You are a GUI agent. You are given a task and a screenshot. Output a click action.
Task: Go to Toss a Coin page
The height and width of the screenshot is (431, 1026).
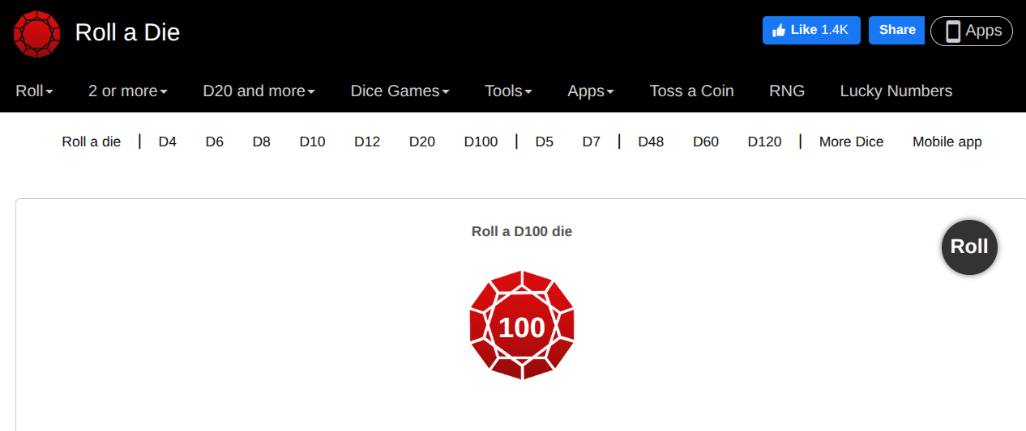point(691,91)
